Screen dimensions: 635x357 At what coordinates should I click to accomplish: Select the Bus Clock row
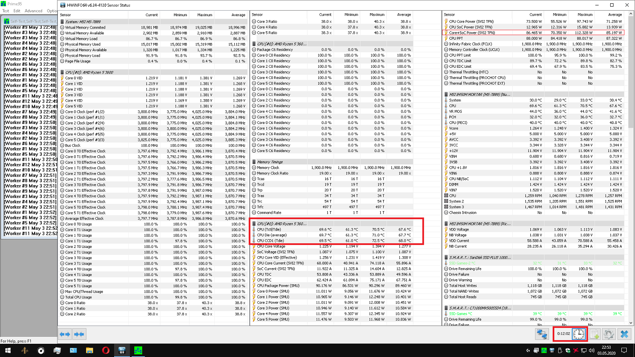(153, 145)
